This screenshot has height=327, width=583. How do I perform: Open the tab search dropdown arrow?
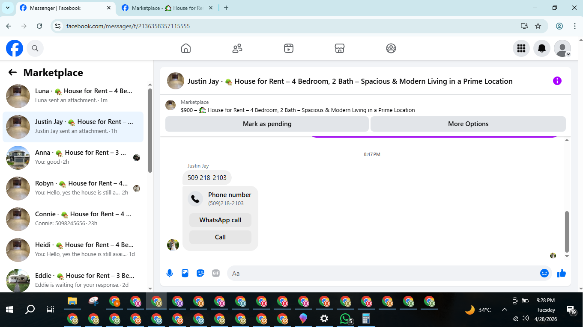coord(7,8)
